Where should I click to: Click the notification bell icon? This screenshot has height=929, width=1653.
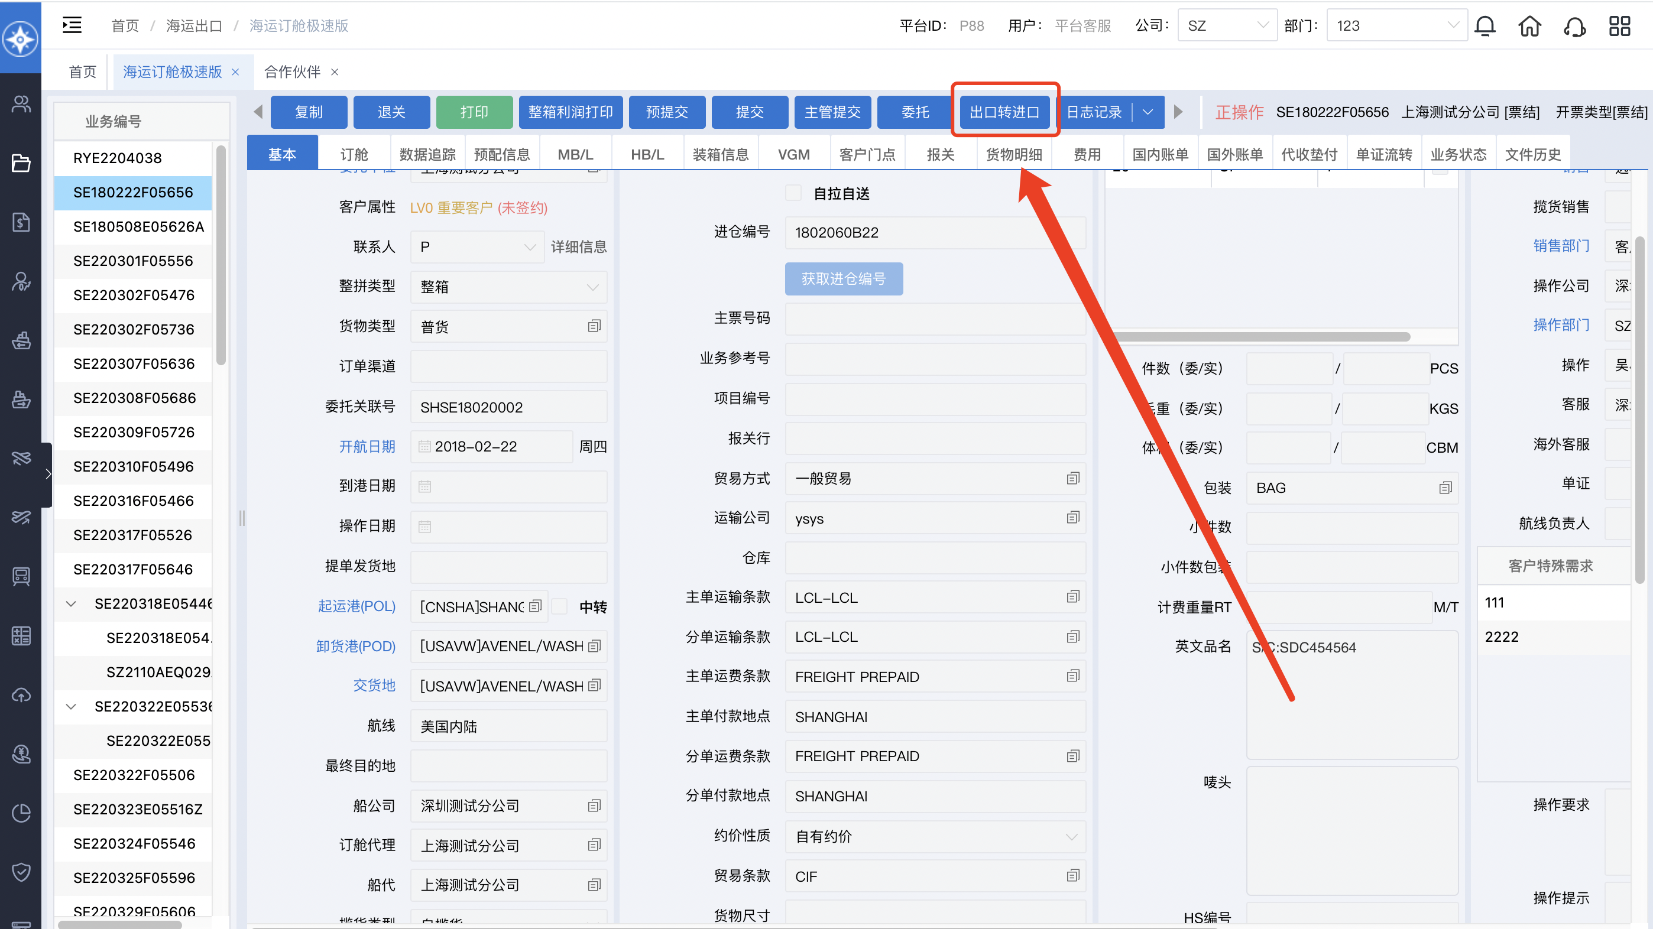point(1485,25)
